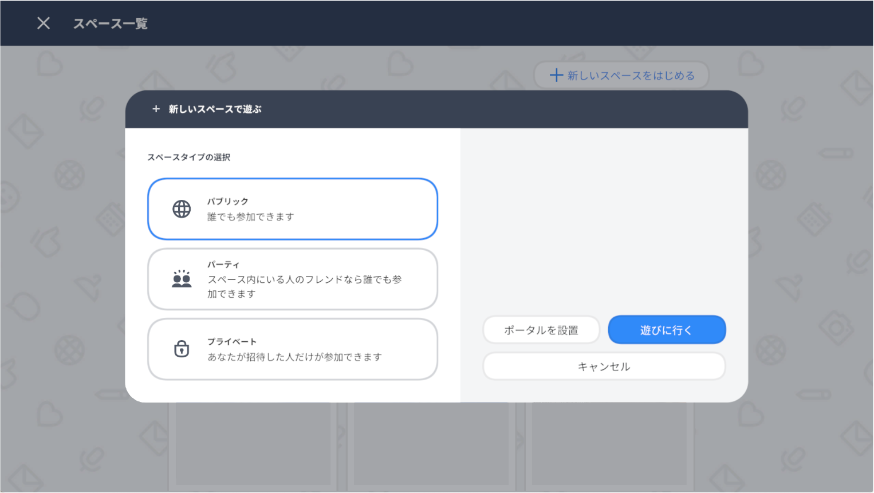Pick the プライベート space type label

pyautogui.click(x=231, y=342)
